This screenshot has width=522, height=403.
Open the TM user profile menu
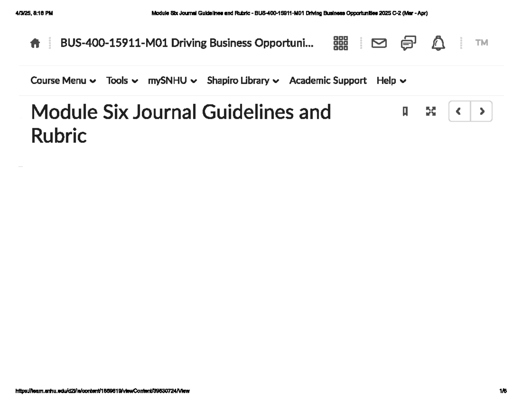point(481,43)
